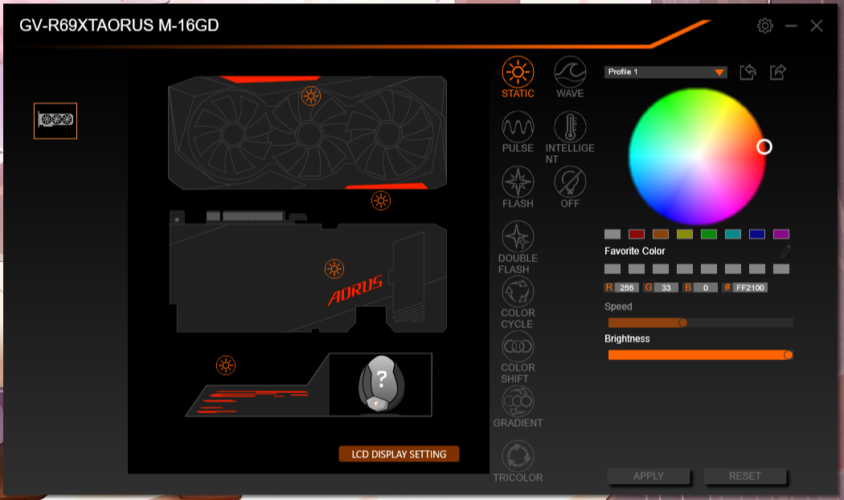Viewport: 844px width, 500px height.
Task: Pick the yellow preset color swatch
Action: [685, 234]
